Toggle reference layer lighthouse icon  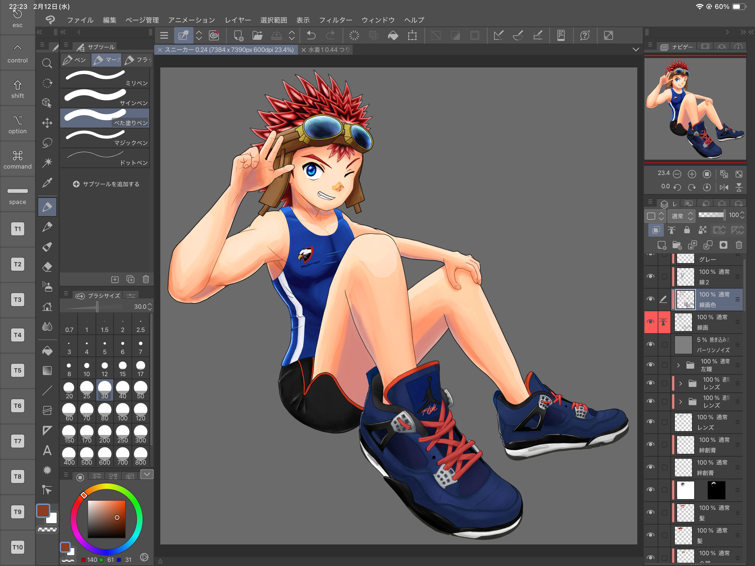coord(671,230)
